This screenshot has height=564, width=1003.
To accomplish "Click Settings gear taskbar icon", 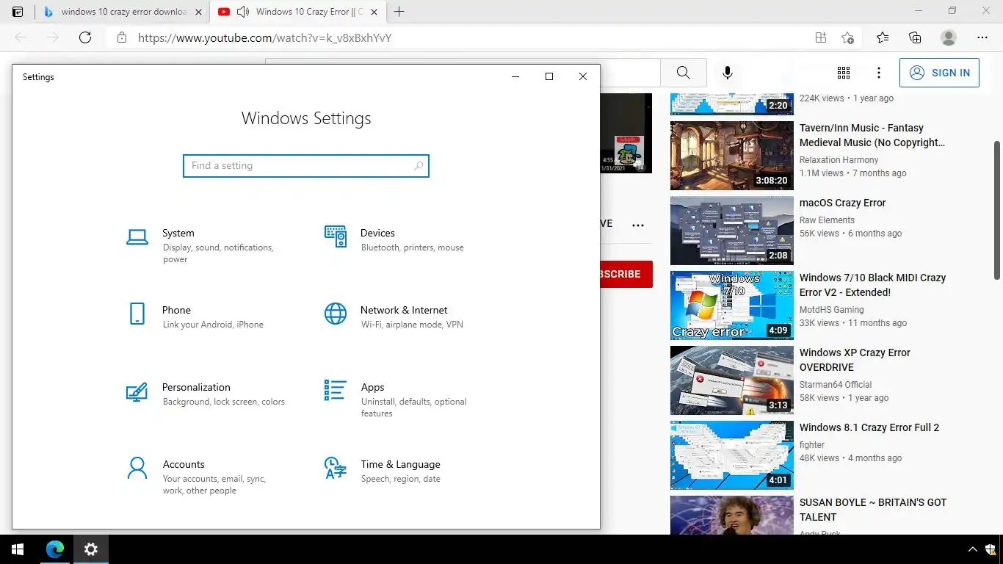I will point(91,549).
